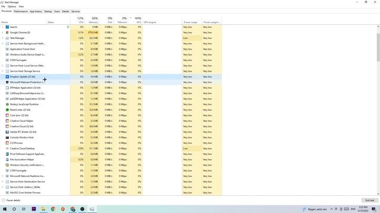Viewport: 380px width, 213px height.
Task: Expand Service Host: Local Service row
Action: pos(2,66)
